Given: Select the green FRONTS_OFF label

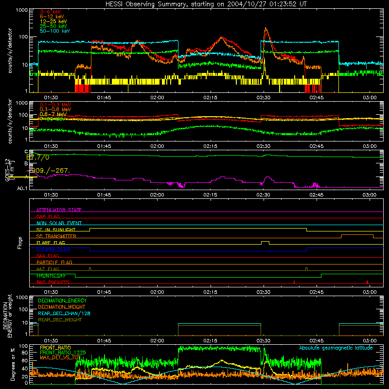Looking at the screenshot, I should tap(51, 276).
